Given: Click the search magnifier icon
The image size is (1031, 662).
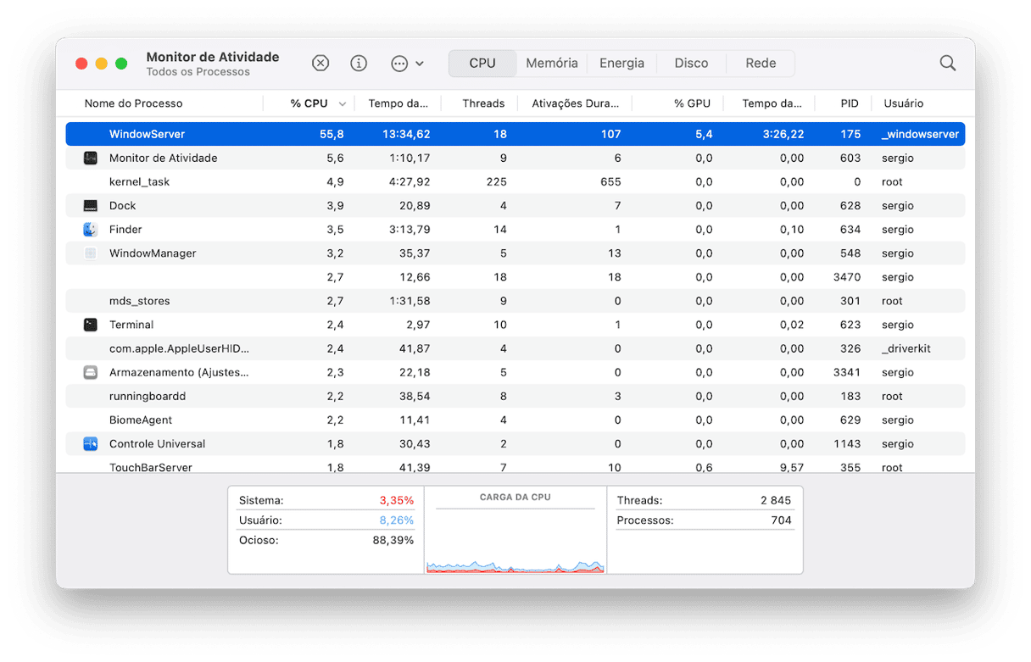Looking at the screenshot, I should click(x=948, y=64).
